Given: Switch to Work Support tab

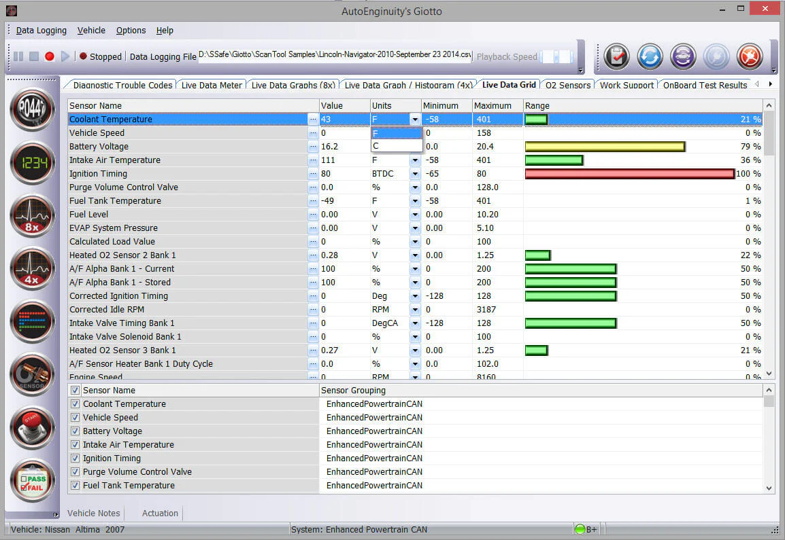Looking at the screenshot, I should click(x=627, y=85).
